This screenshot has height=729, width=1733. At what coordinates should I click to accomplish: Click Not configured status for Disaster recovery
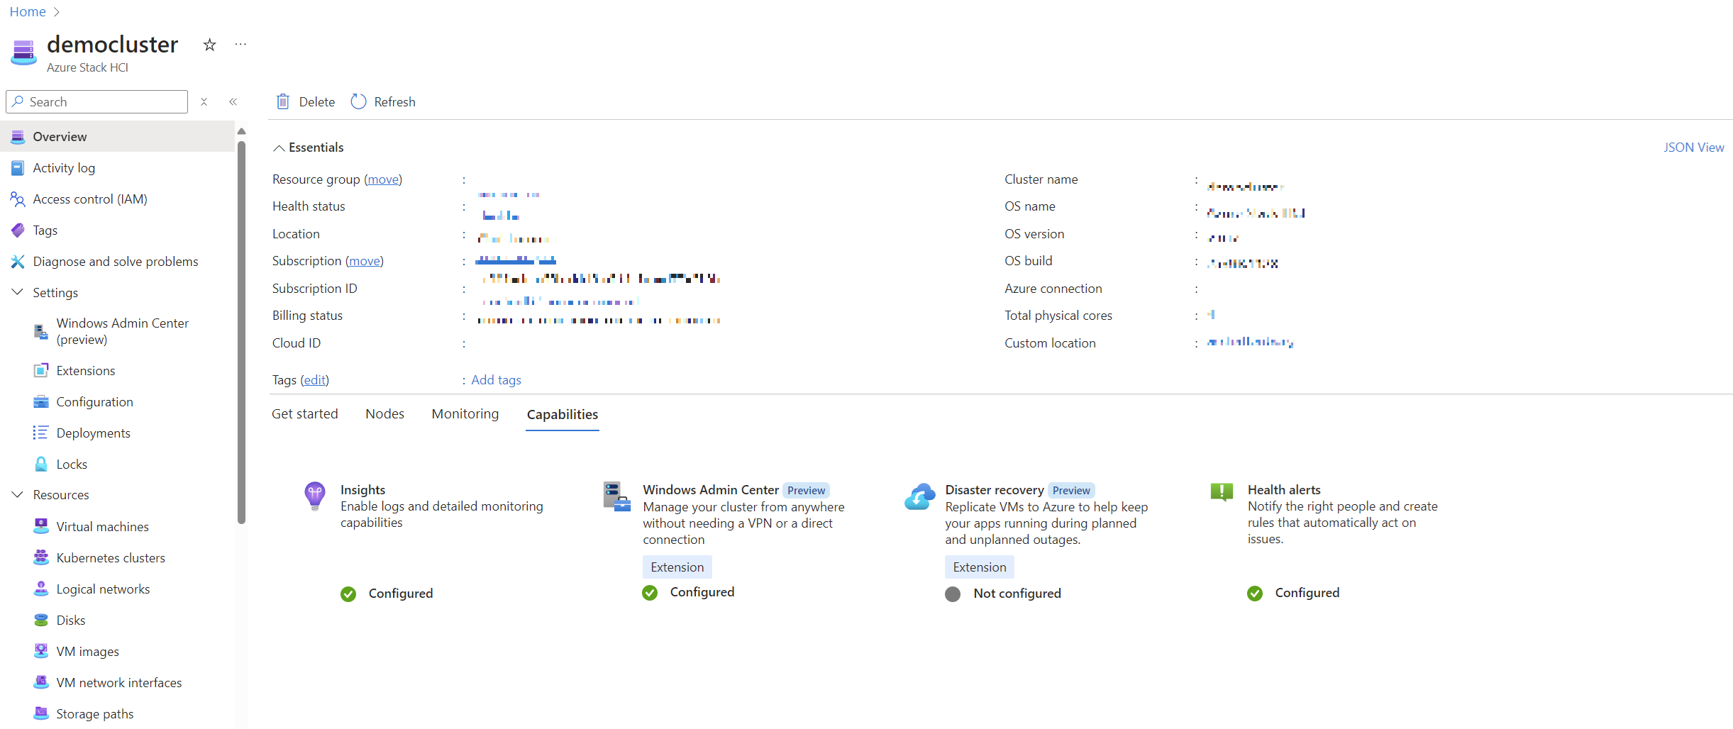[x=1017, y=594]
